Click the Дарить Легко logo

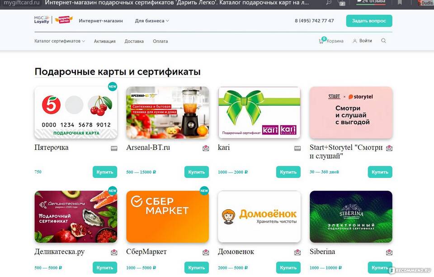64,20
